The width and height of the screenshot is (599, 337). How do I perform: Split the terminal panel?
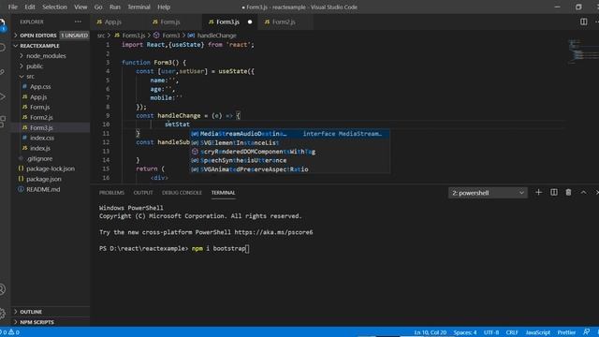(x=553, y=193)
